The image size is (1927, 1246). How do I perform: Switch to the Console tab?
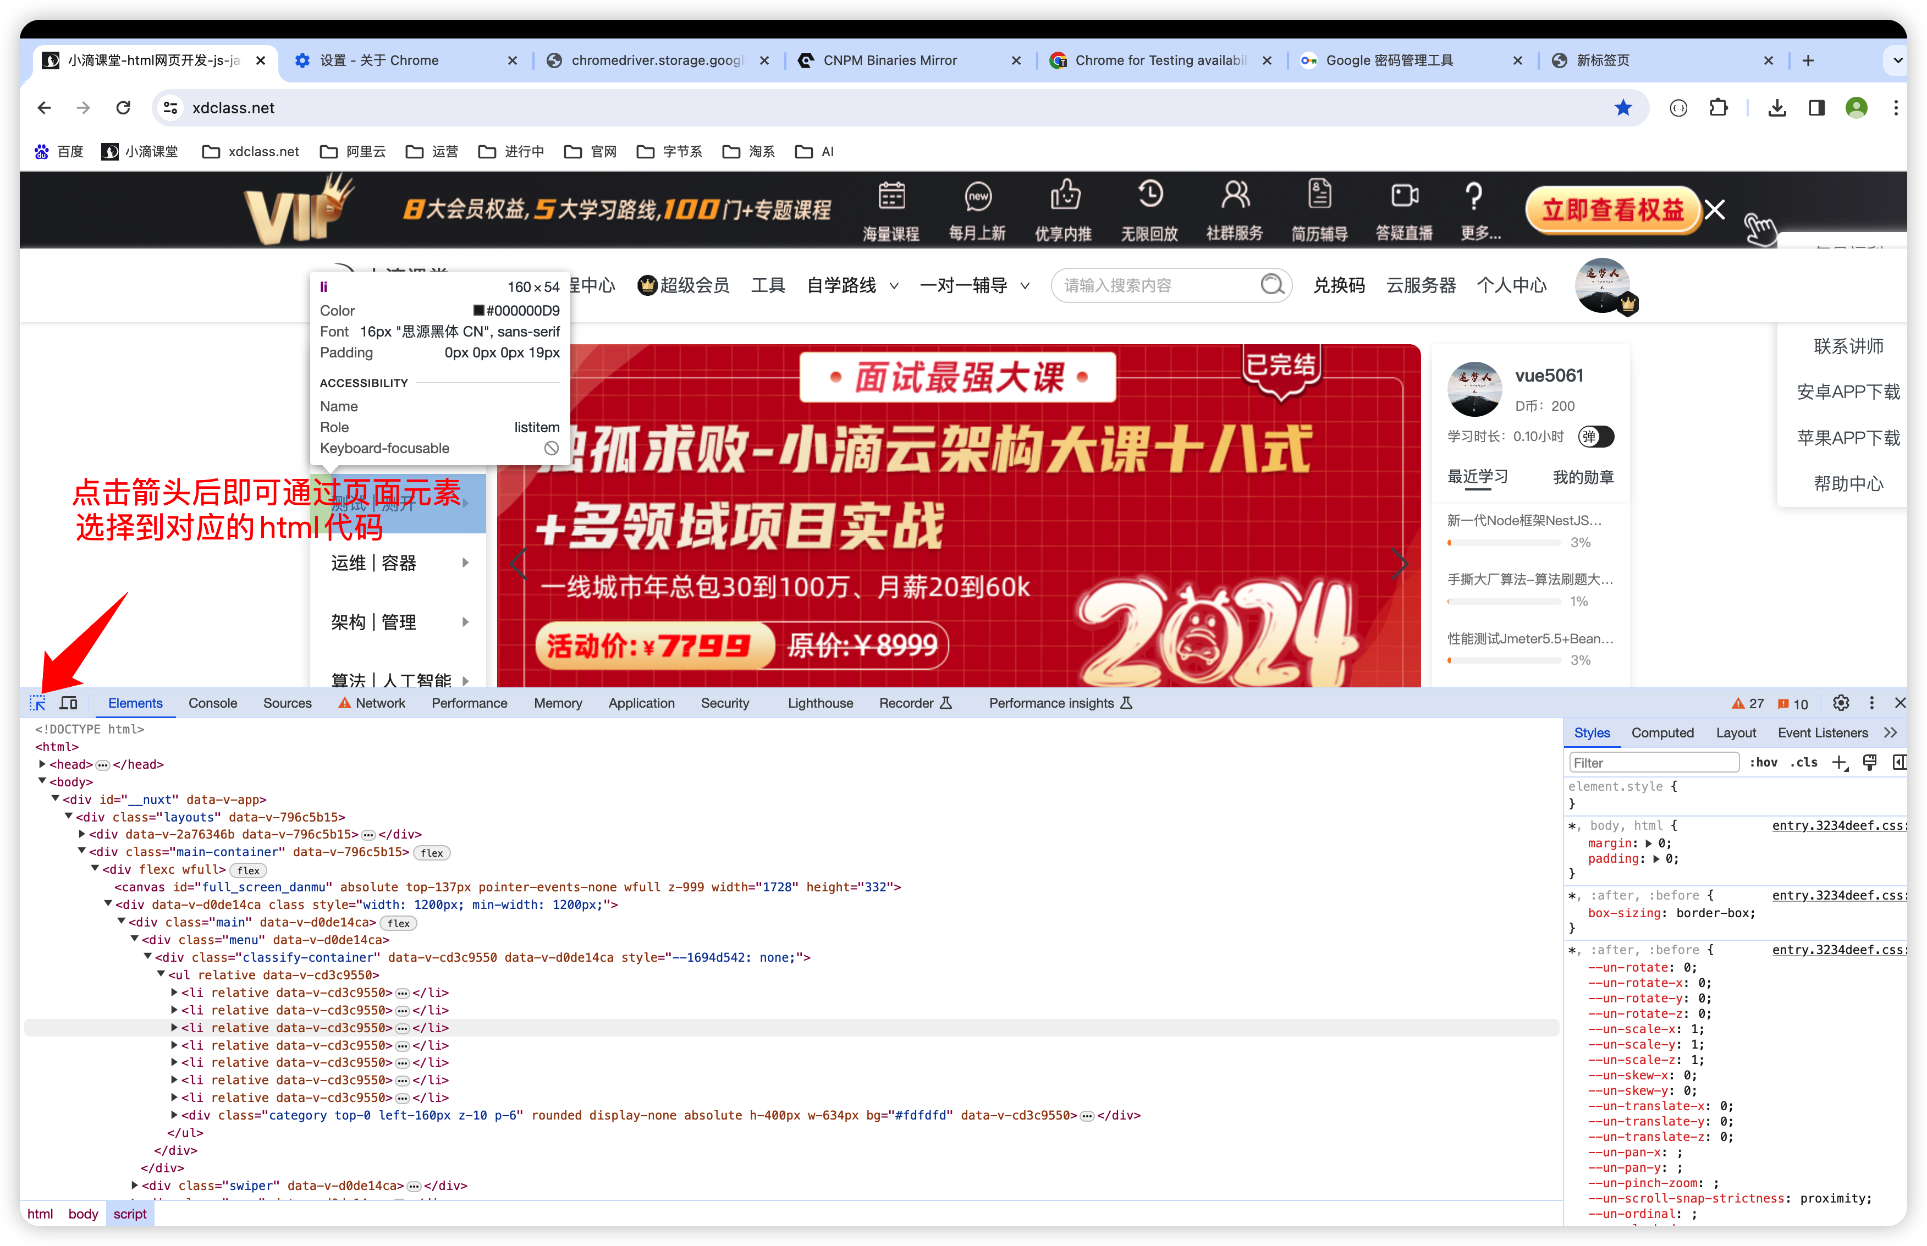tap(213, 703)
